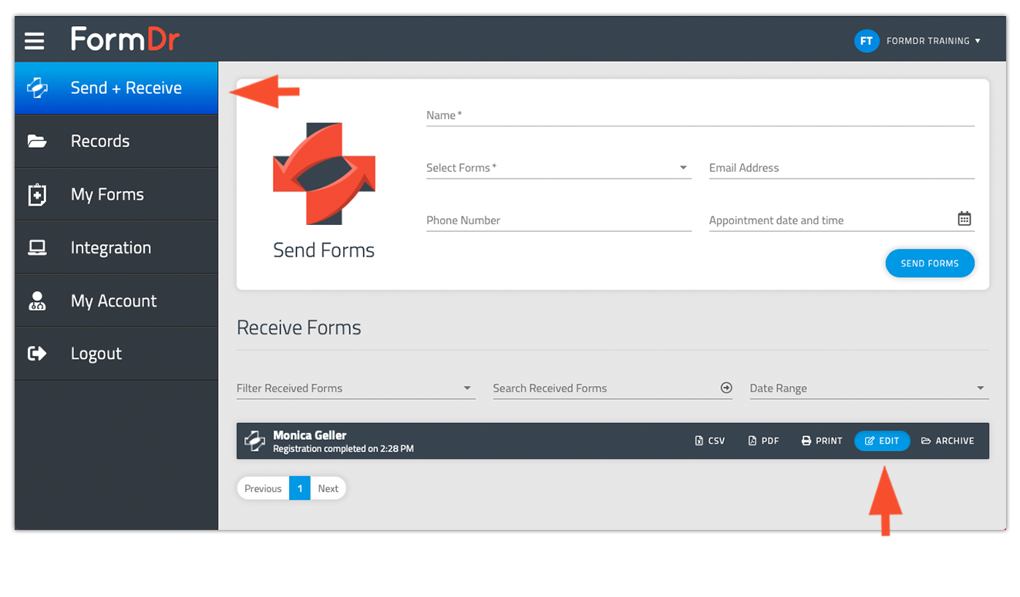Open My Account in sidebar
Viewport: 1020px width, 597px height.
tap(116, 300)
